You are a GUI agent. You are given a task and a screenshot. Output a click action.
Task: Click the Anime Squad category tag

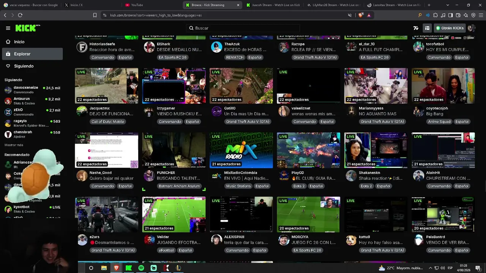(439, 122)
